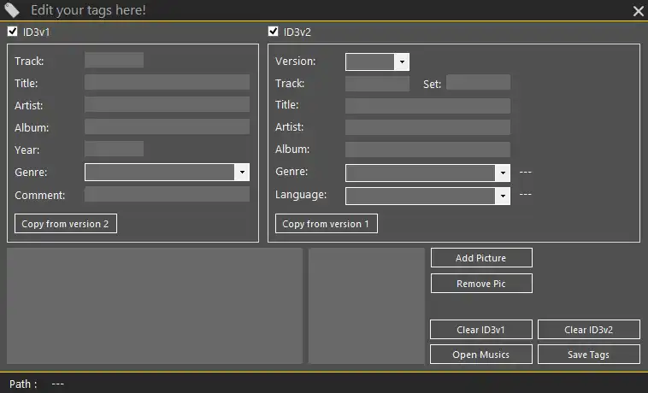Screen dimensions: 648x393
Task: Uncheck the ID3v1 checkbox
Action: pos(13,32)
